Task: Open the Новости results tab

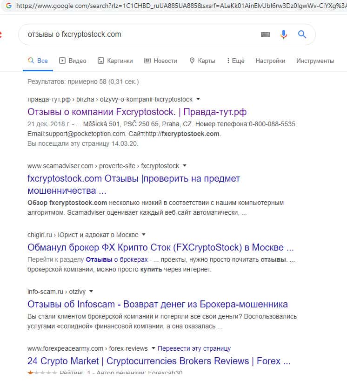Action: [160, 61]
